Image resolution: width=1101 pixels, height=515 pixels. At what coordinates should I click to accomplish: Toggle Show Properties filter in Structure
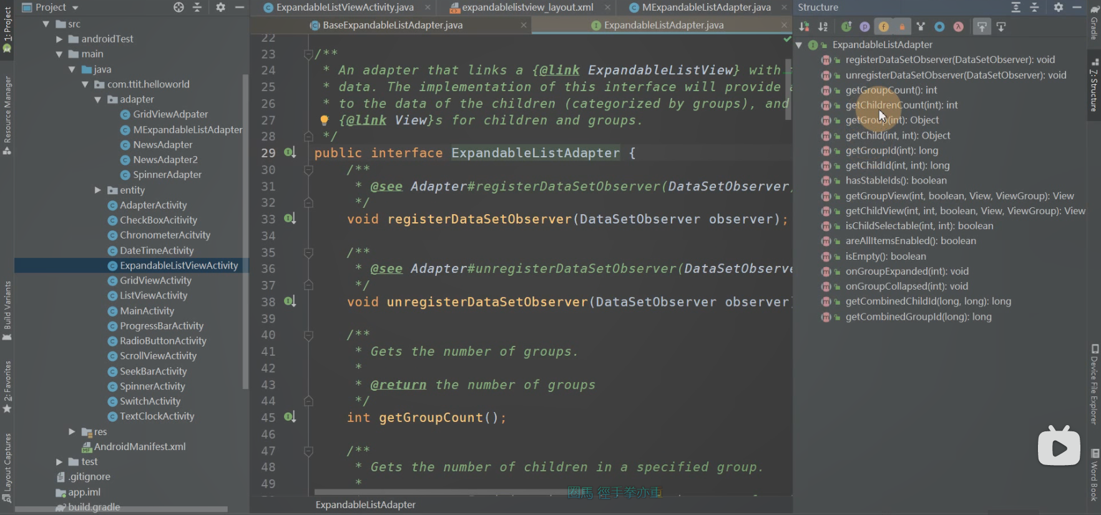coord(864,27)
